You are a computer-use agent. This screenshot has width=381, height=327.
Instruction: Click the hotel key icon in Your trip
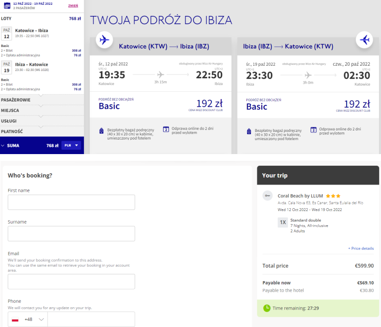coord(268,196)
